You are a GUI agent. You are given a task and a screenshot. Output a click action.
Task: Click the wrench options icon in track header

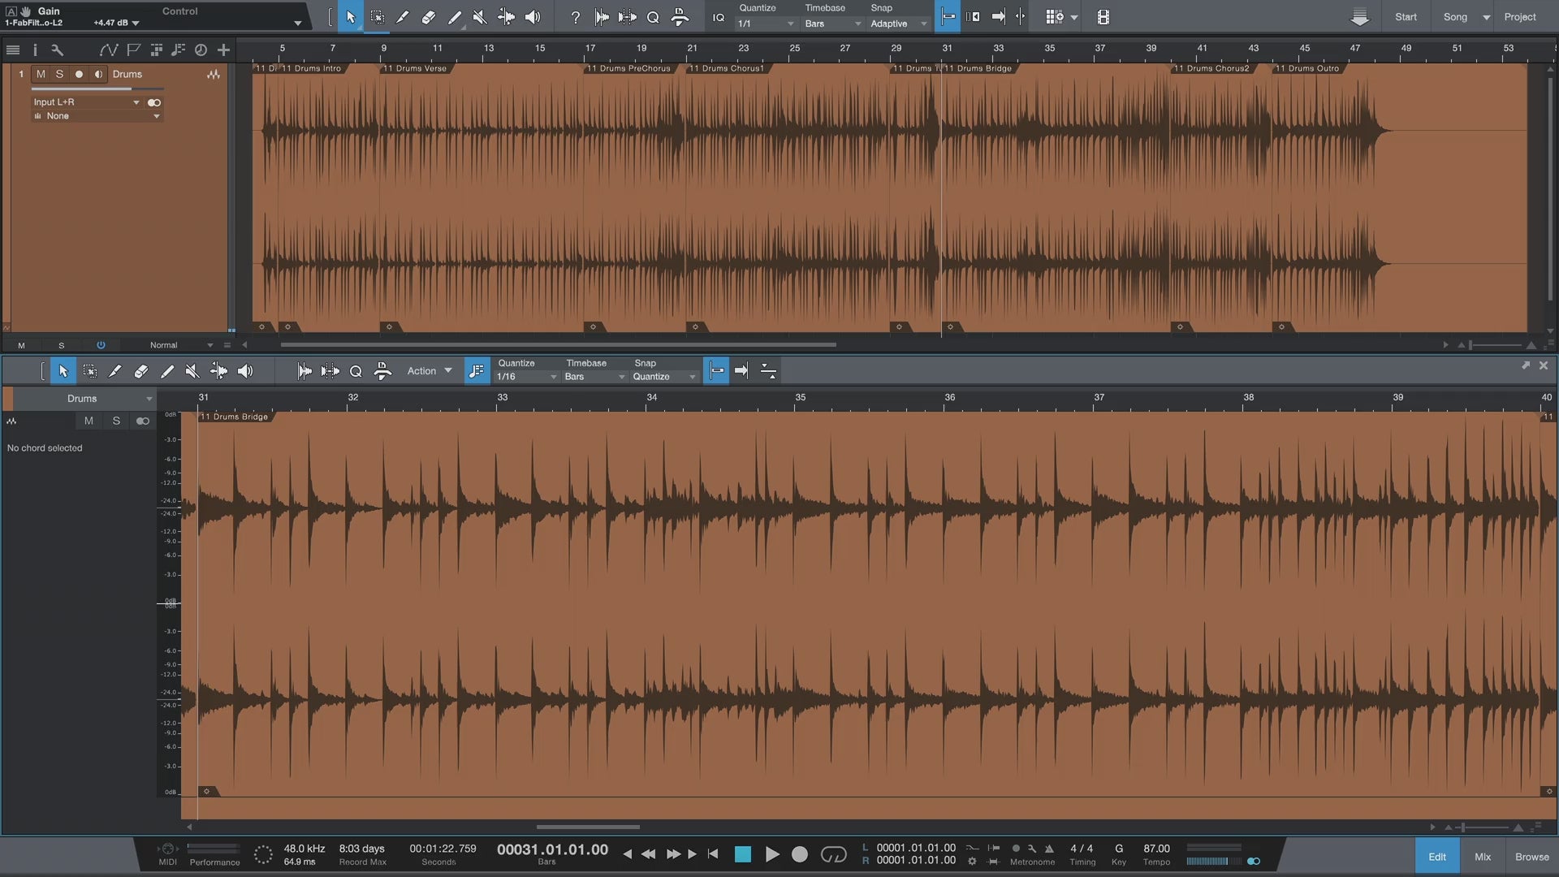[57, 50]
